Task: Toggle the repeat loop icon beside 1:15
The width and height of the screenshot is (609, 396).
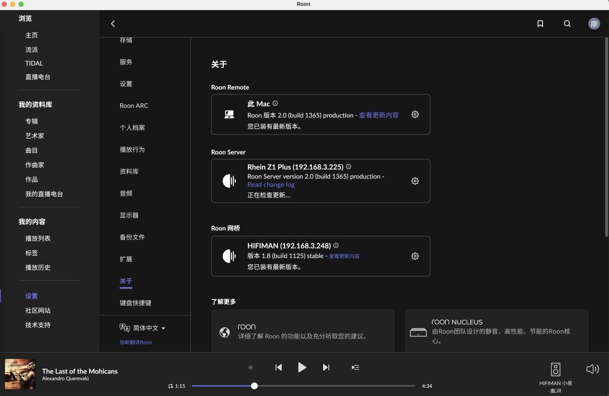Action: pyautogui.click(x=170, y=386)
